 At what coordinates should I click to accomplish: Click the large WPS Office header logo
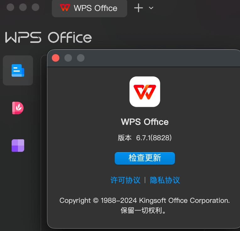tap(48, 38)
